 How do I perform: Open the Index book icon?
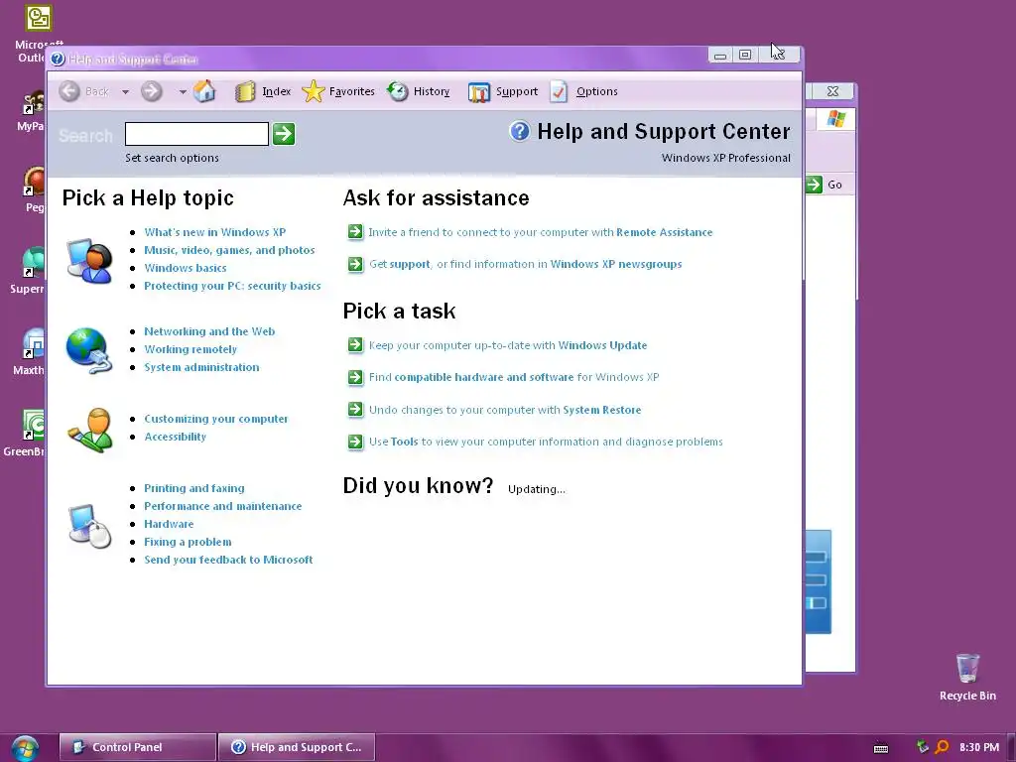point(245,91)
